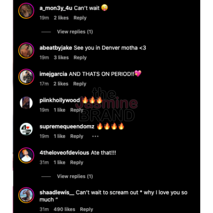Viewport: 213px width, 213px height.
Task: Open the a_mon3y_4u username link
Action: pos(56,8)
